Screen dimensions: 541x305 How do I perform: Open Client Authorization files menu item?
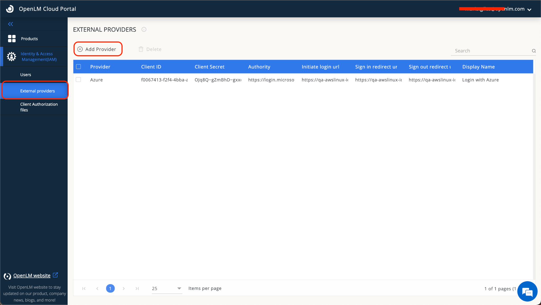click(x=39, y=107)
